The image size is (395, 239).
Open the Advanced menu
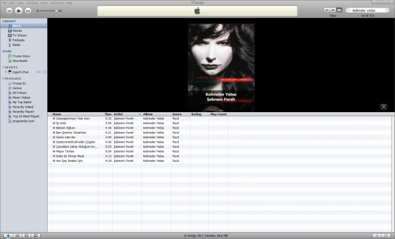tap(57, 3)
